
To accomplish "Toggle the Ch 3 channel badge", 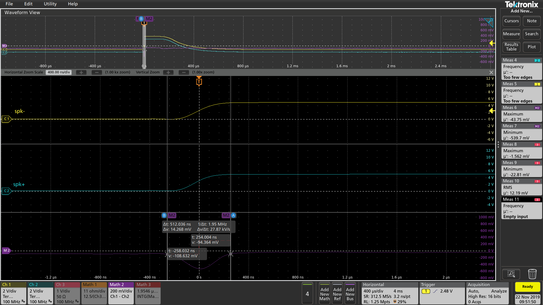I will 67,293.
